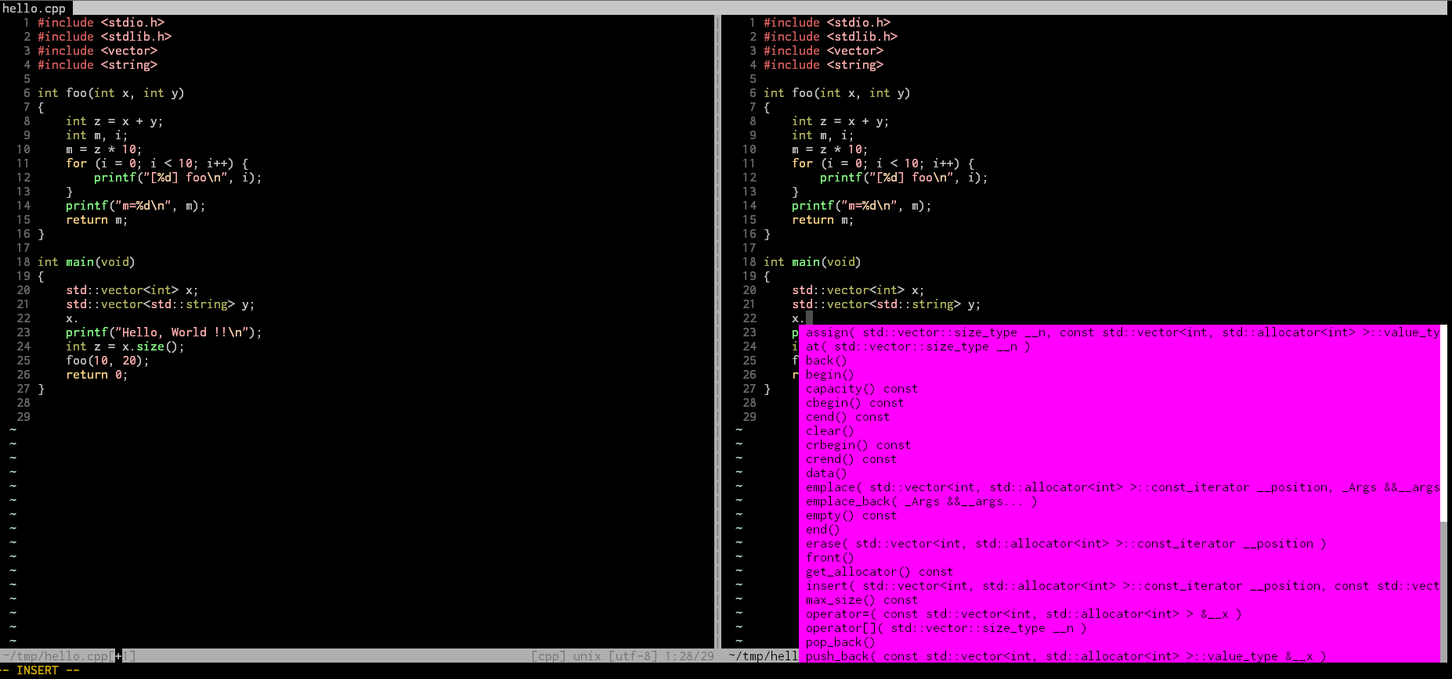Select emplace( completion entry
This screenshot has width=1452, height=679.
point(1119,487)
